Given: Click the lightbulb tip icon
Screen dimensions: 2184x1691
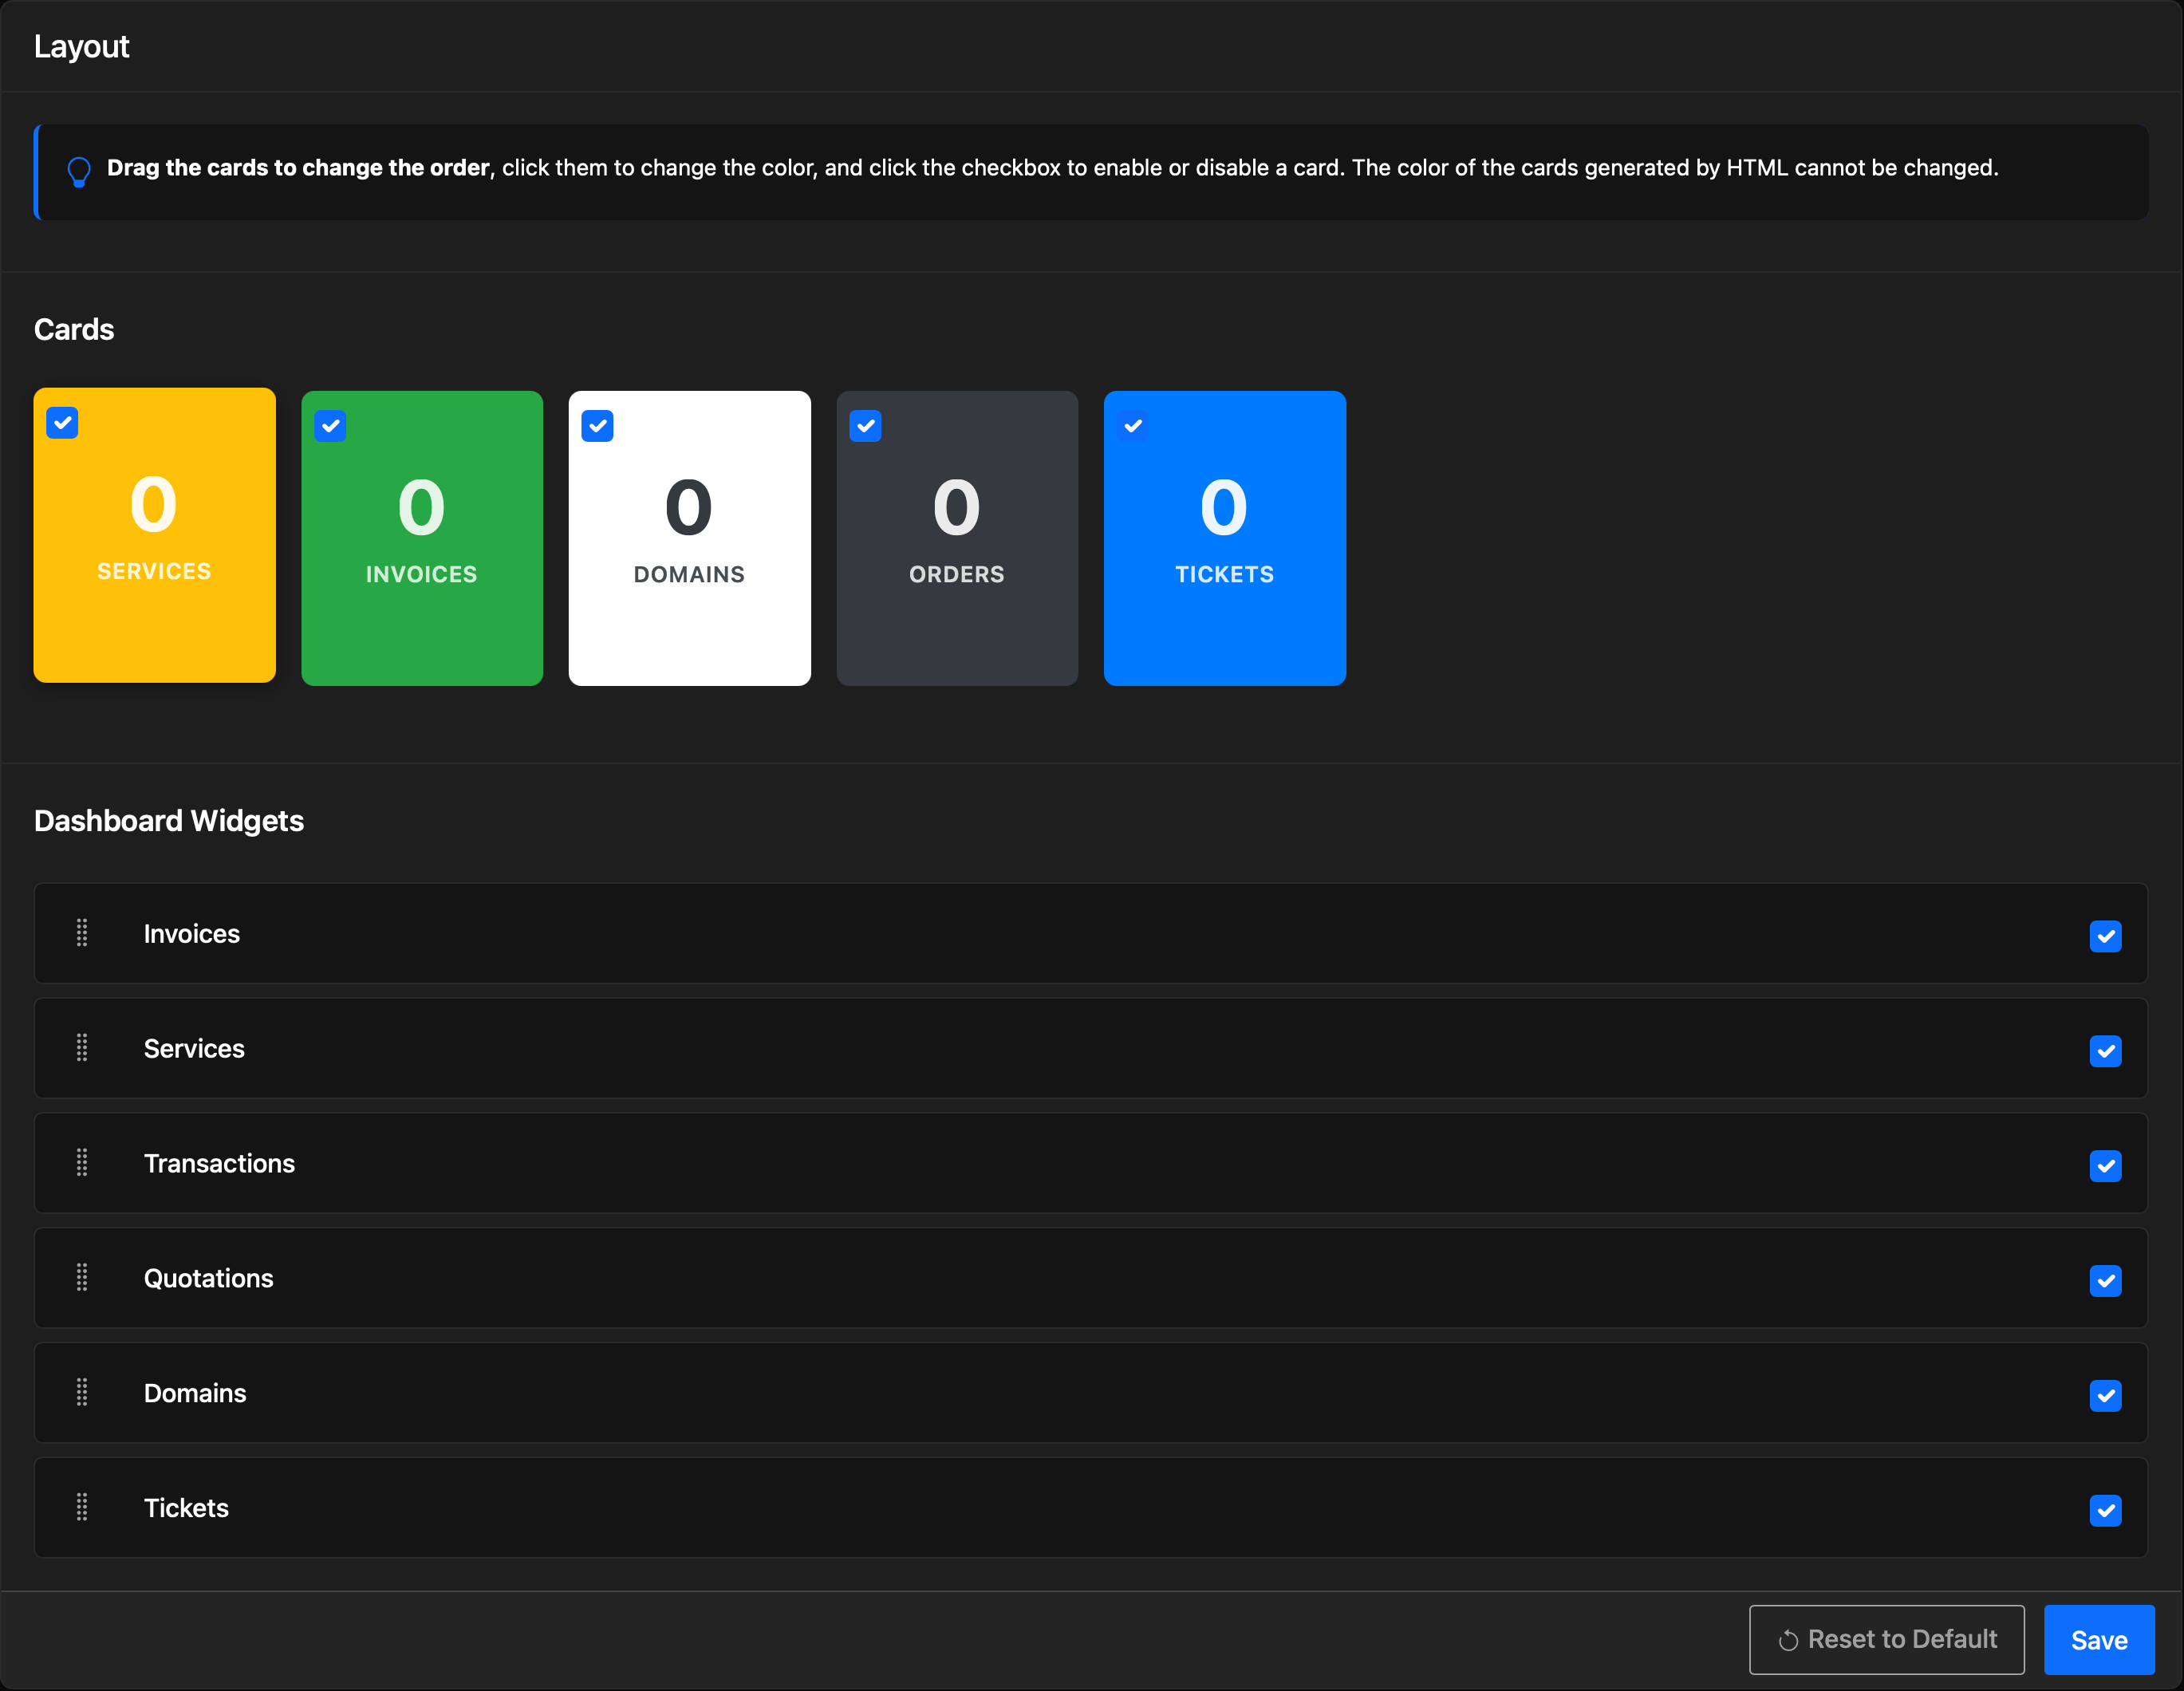Looking at the screenshot, I should pyautogui.click(x=79, y=171).
